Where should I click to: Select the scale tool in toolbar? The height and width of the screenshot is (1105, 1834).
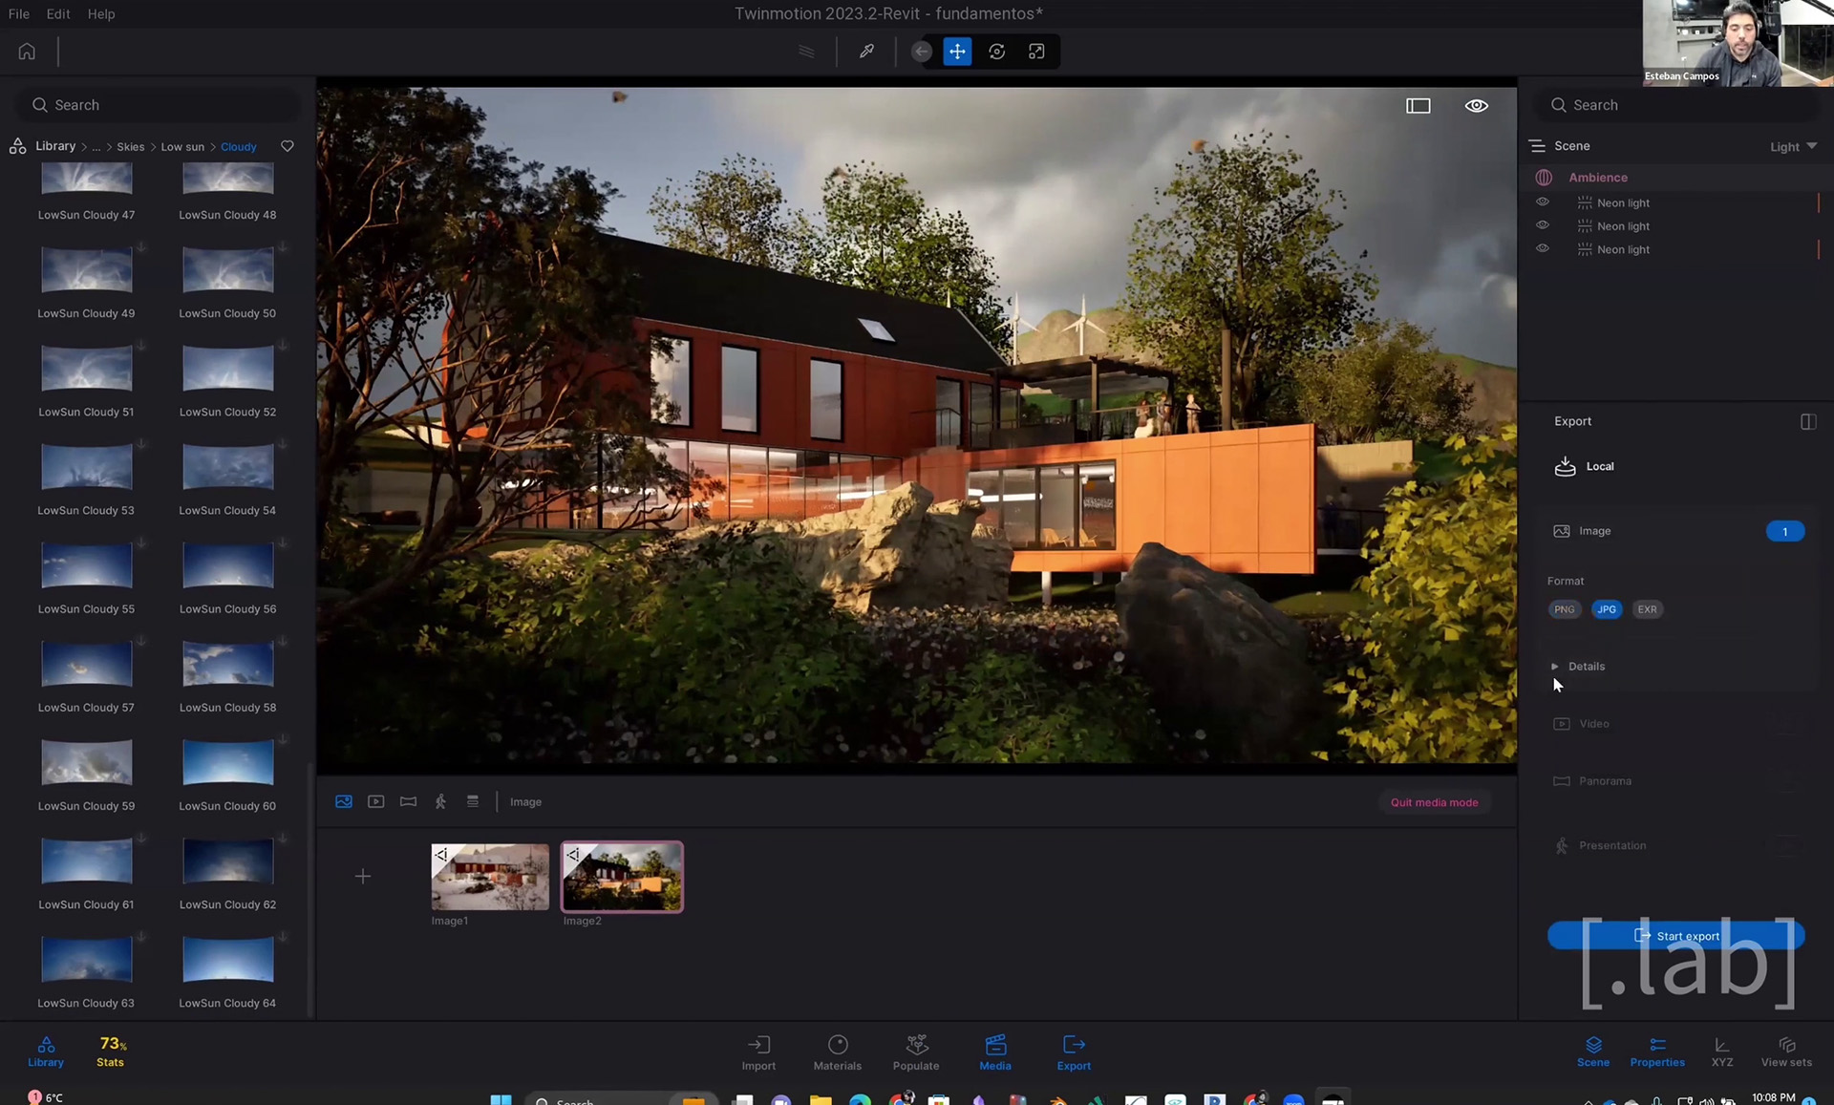pos(1036,52)
